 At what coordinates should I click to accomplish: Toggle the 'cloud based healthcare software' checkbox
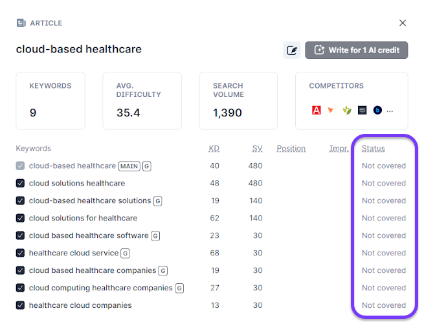click(x=20, y=235)
